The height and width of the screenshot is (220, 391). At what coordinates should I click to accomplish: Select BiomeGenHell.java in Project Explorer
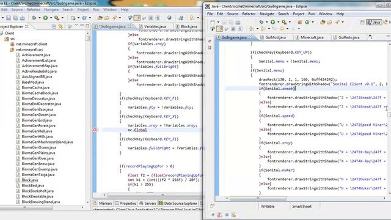coord(37,131)
